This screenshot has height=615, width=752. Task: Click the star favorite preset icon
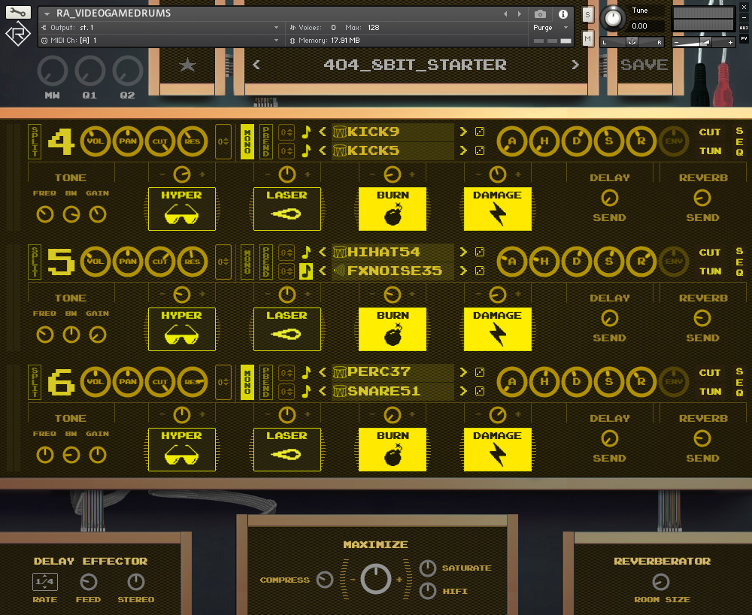(x=187, y=65)
